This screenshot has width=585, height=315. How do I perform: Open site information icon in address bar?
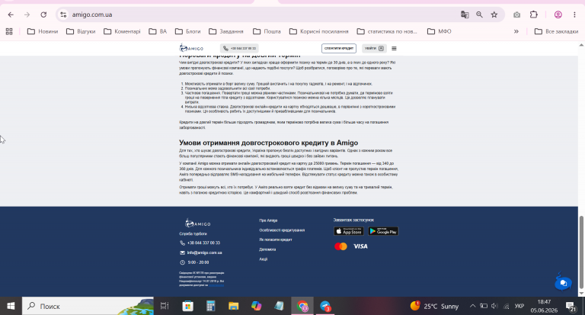coord(63,14)
